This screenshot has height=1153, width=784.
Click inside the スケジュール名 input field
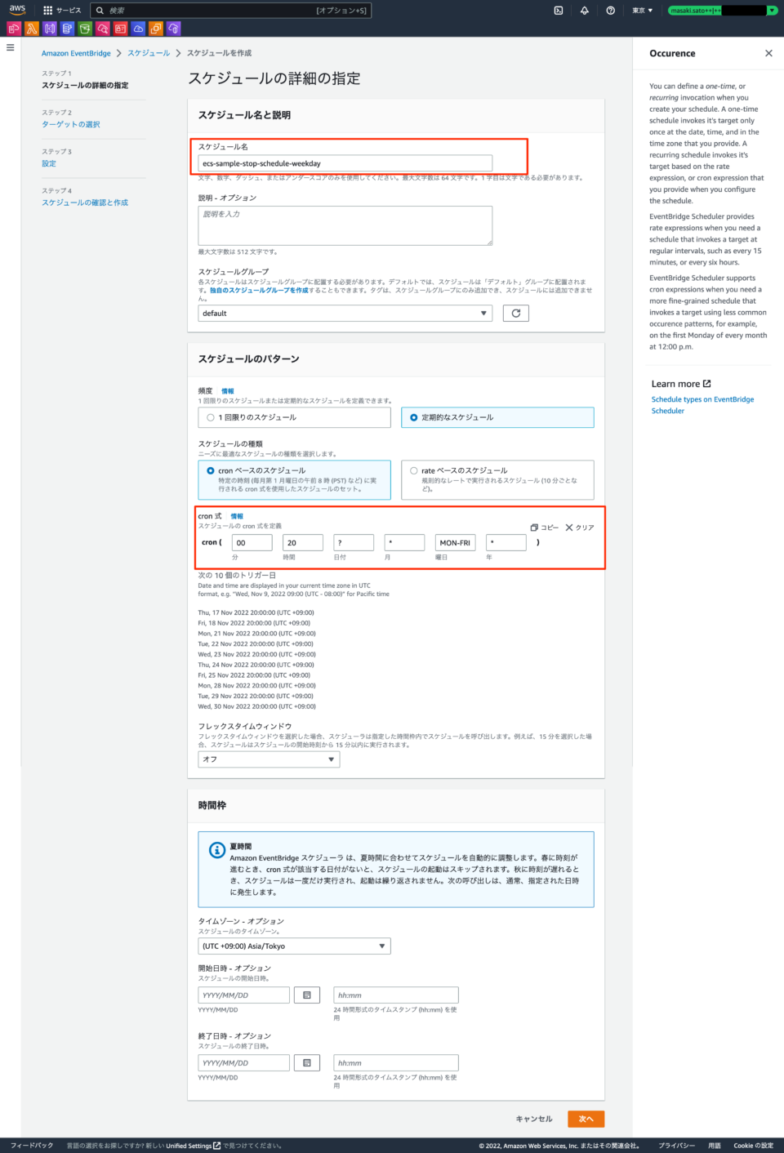(x=345, y=162)
